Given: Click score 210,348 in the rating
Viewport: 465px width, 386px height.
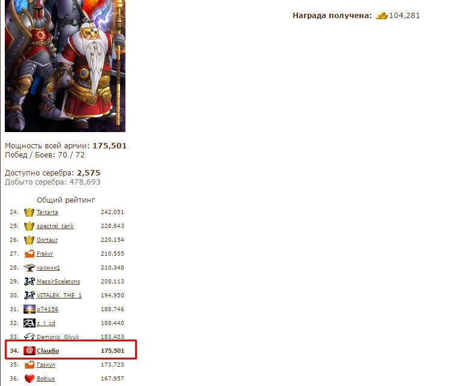Looking at the screenshot, I should (112, 268).
